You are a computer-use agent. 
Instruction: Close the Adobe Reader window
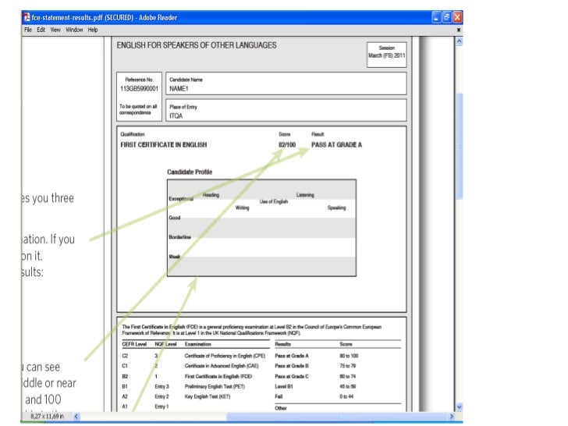click(457, 17)
